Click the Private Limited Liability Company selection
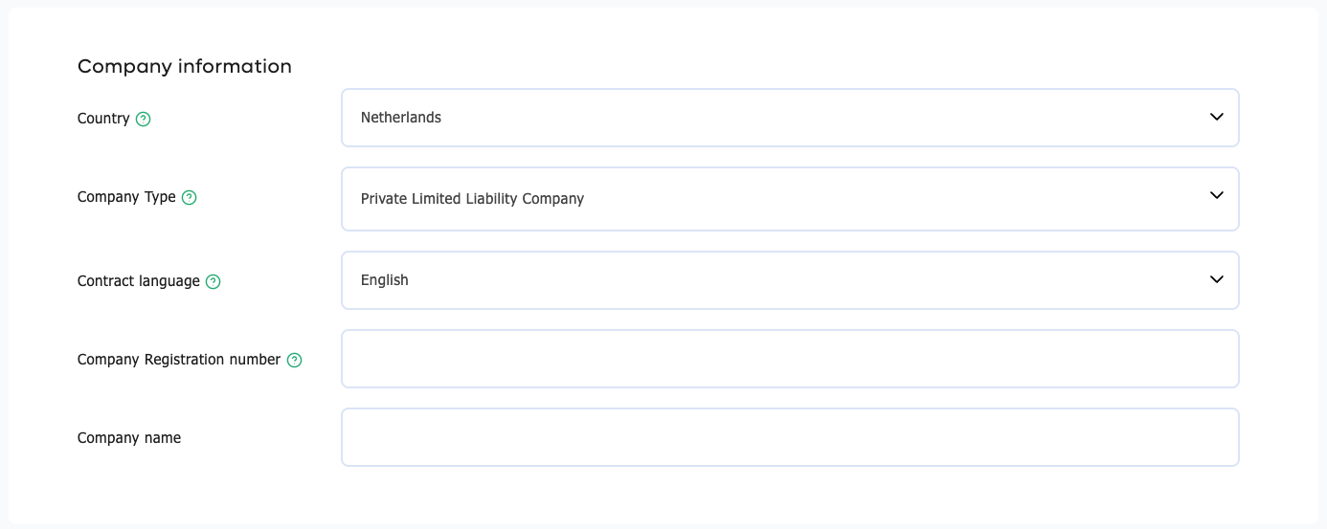The width and height of the screenshot is (1327, 529). point(472,199)
